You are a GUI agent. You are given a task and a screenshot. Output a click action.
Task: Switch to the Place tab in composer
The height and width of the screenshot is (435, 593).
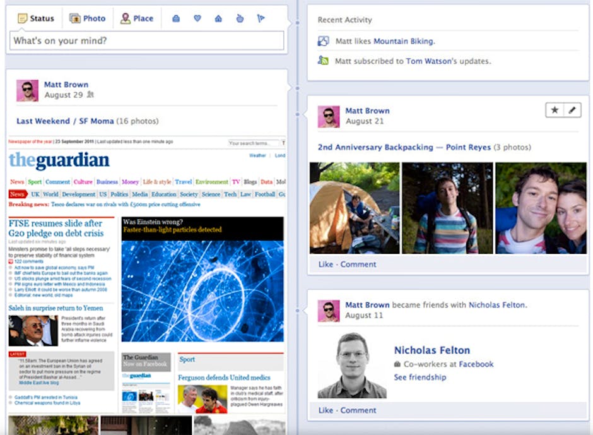[137, 18]
